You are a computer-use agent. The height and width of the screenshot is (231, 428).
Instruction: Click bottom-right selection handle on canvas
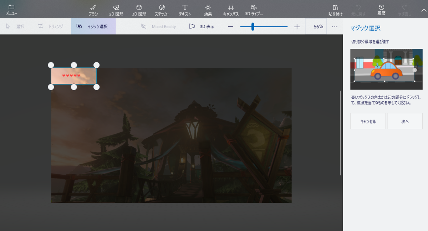96,87
